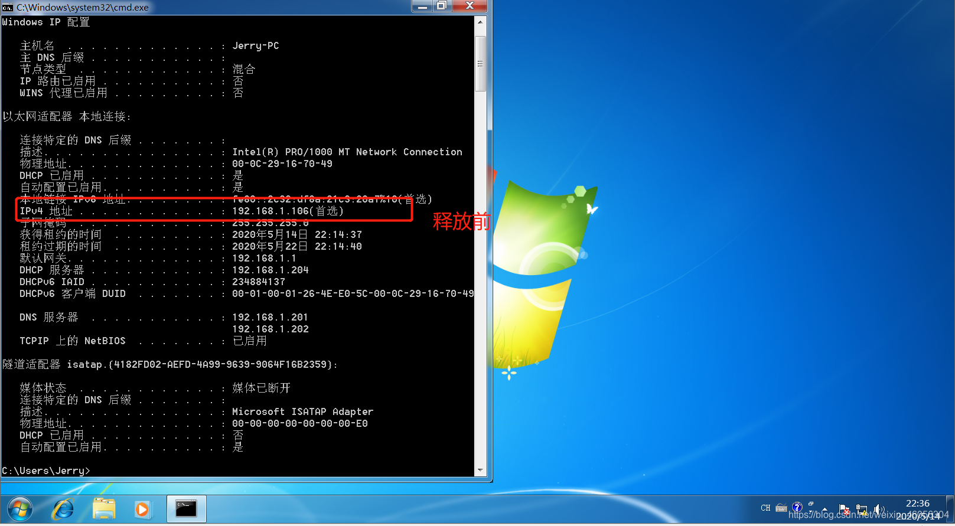
Task: Click the cmd vertical scrollbar thumb
Action: click(x=480, y=64)
